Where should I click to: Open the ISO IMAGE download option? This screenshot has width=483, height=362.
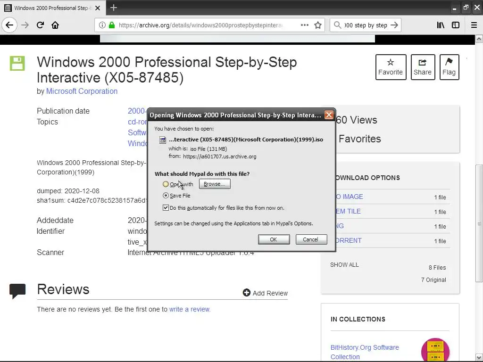coord(350,197)
